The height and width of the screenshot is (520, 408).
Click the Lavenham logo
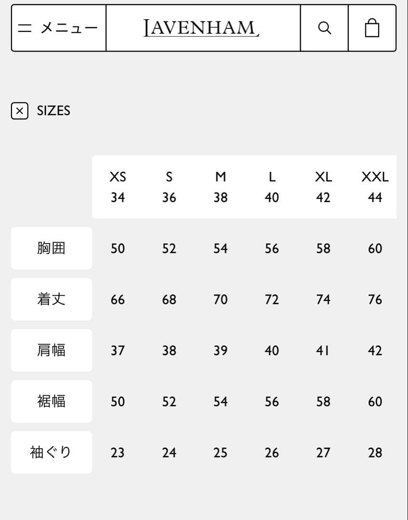(202, 28)
